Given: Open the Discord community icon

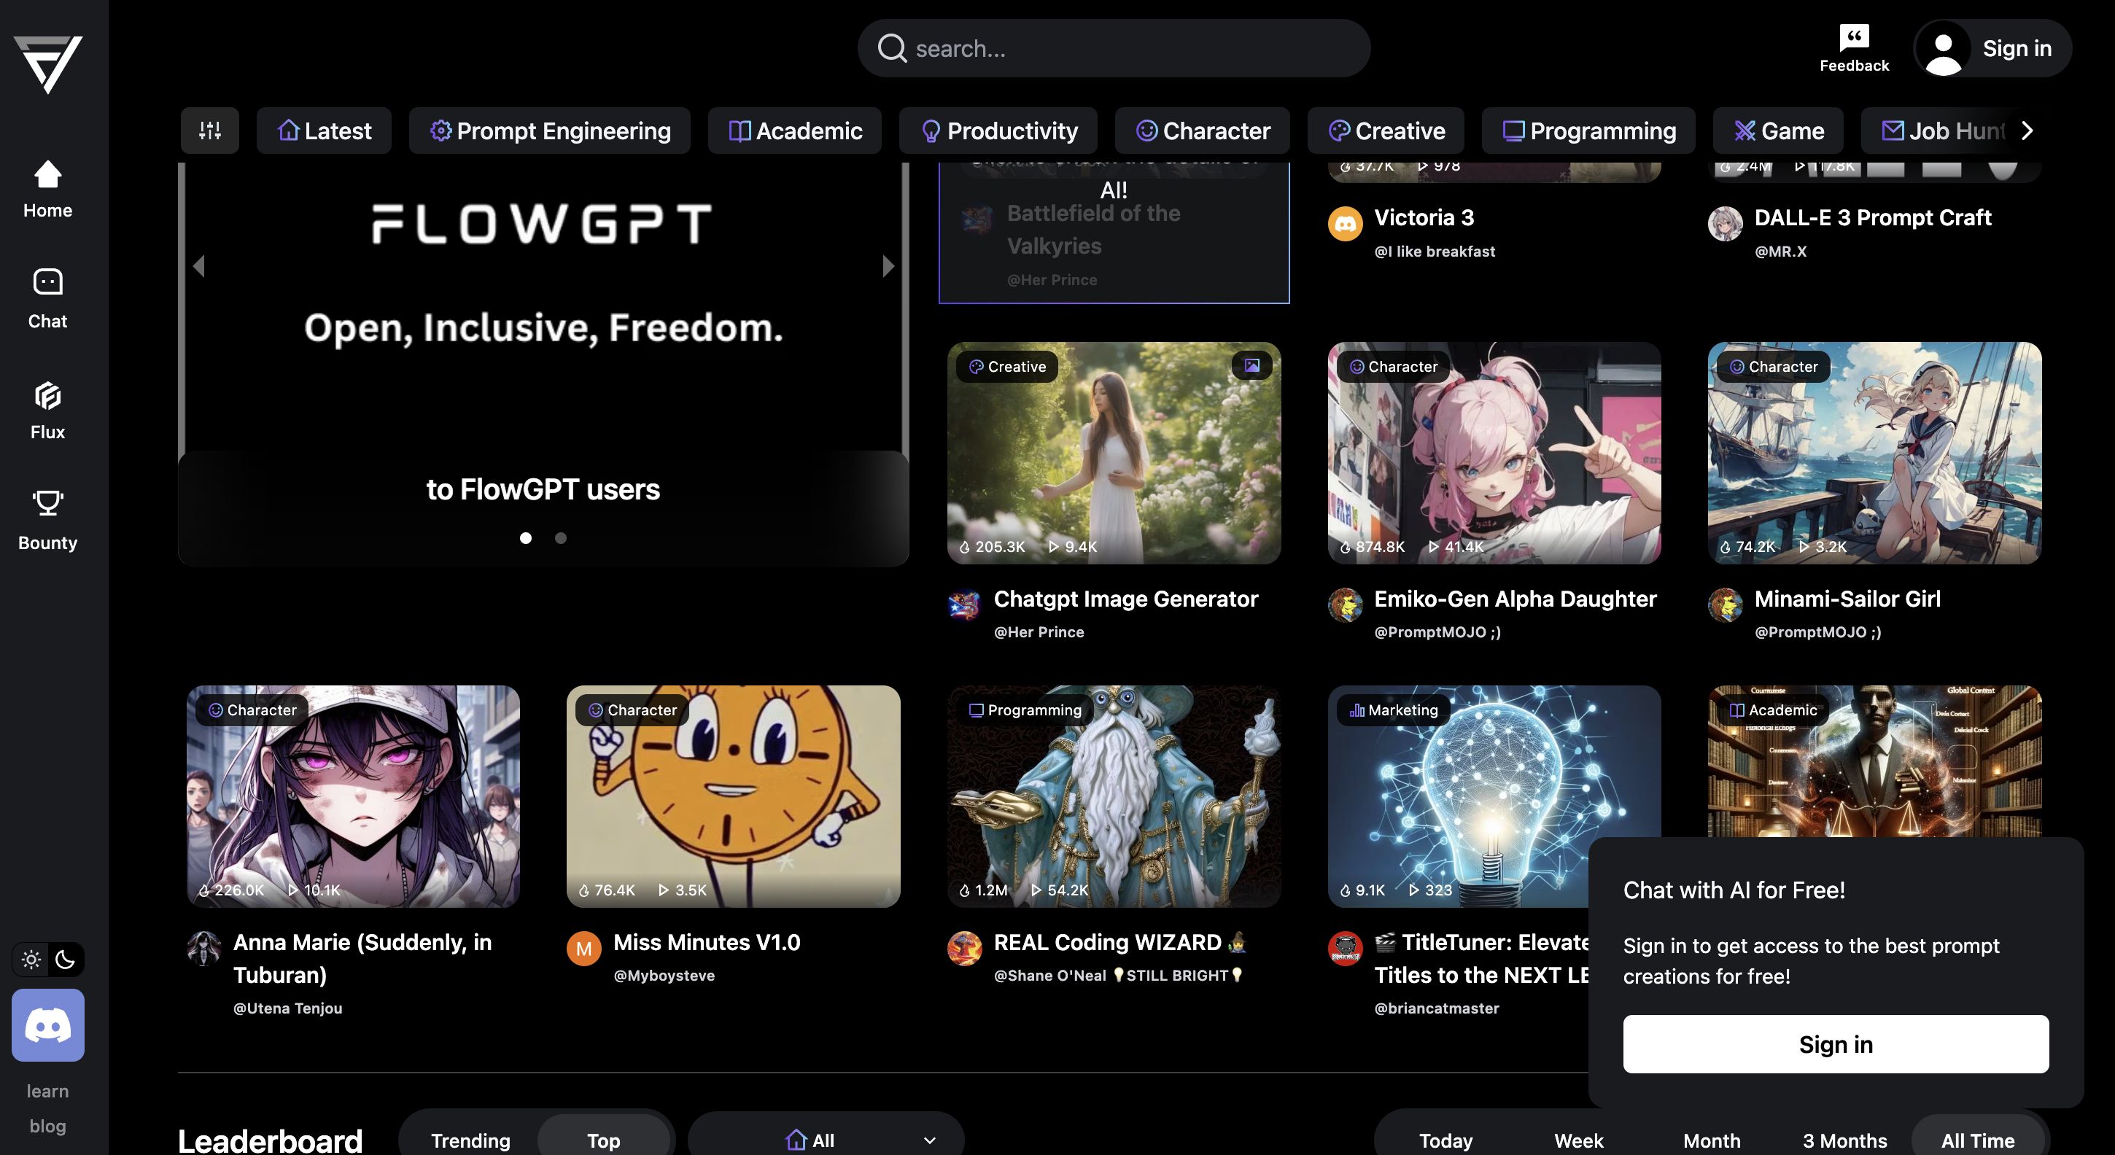Looking at the screenshot, I should (47, 1024).
